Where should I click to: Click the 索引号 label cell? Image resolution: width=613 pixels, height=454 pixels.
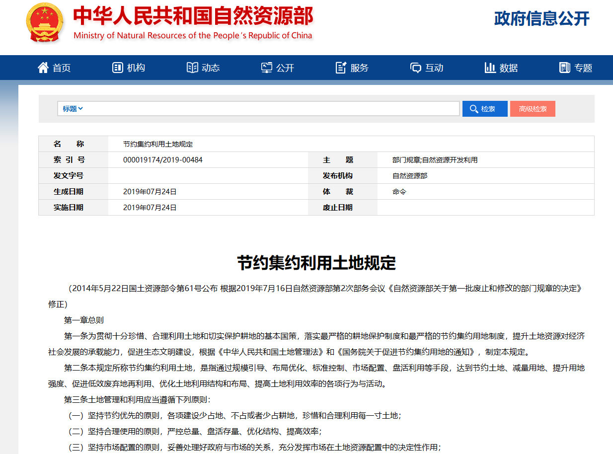(74, 160)
